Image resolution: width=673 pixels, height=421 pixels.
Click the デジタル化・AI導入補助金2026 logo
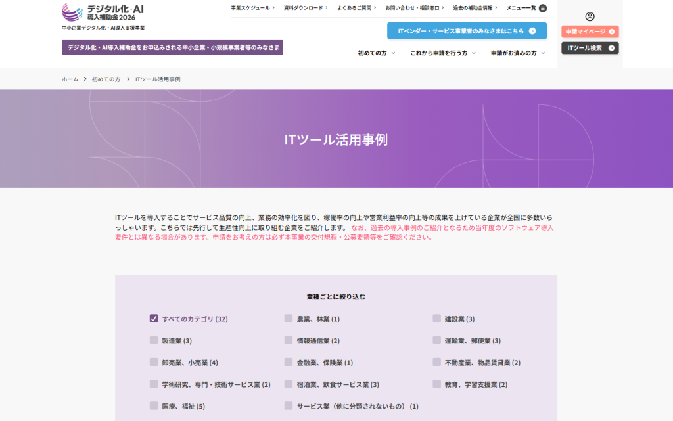(x=99, y=13)
